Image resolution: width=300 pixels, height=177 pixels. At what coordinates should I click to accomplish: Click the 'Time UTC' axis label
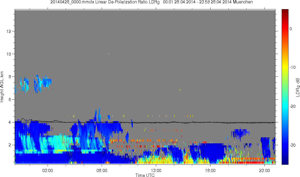click(x=145, y=175)
